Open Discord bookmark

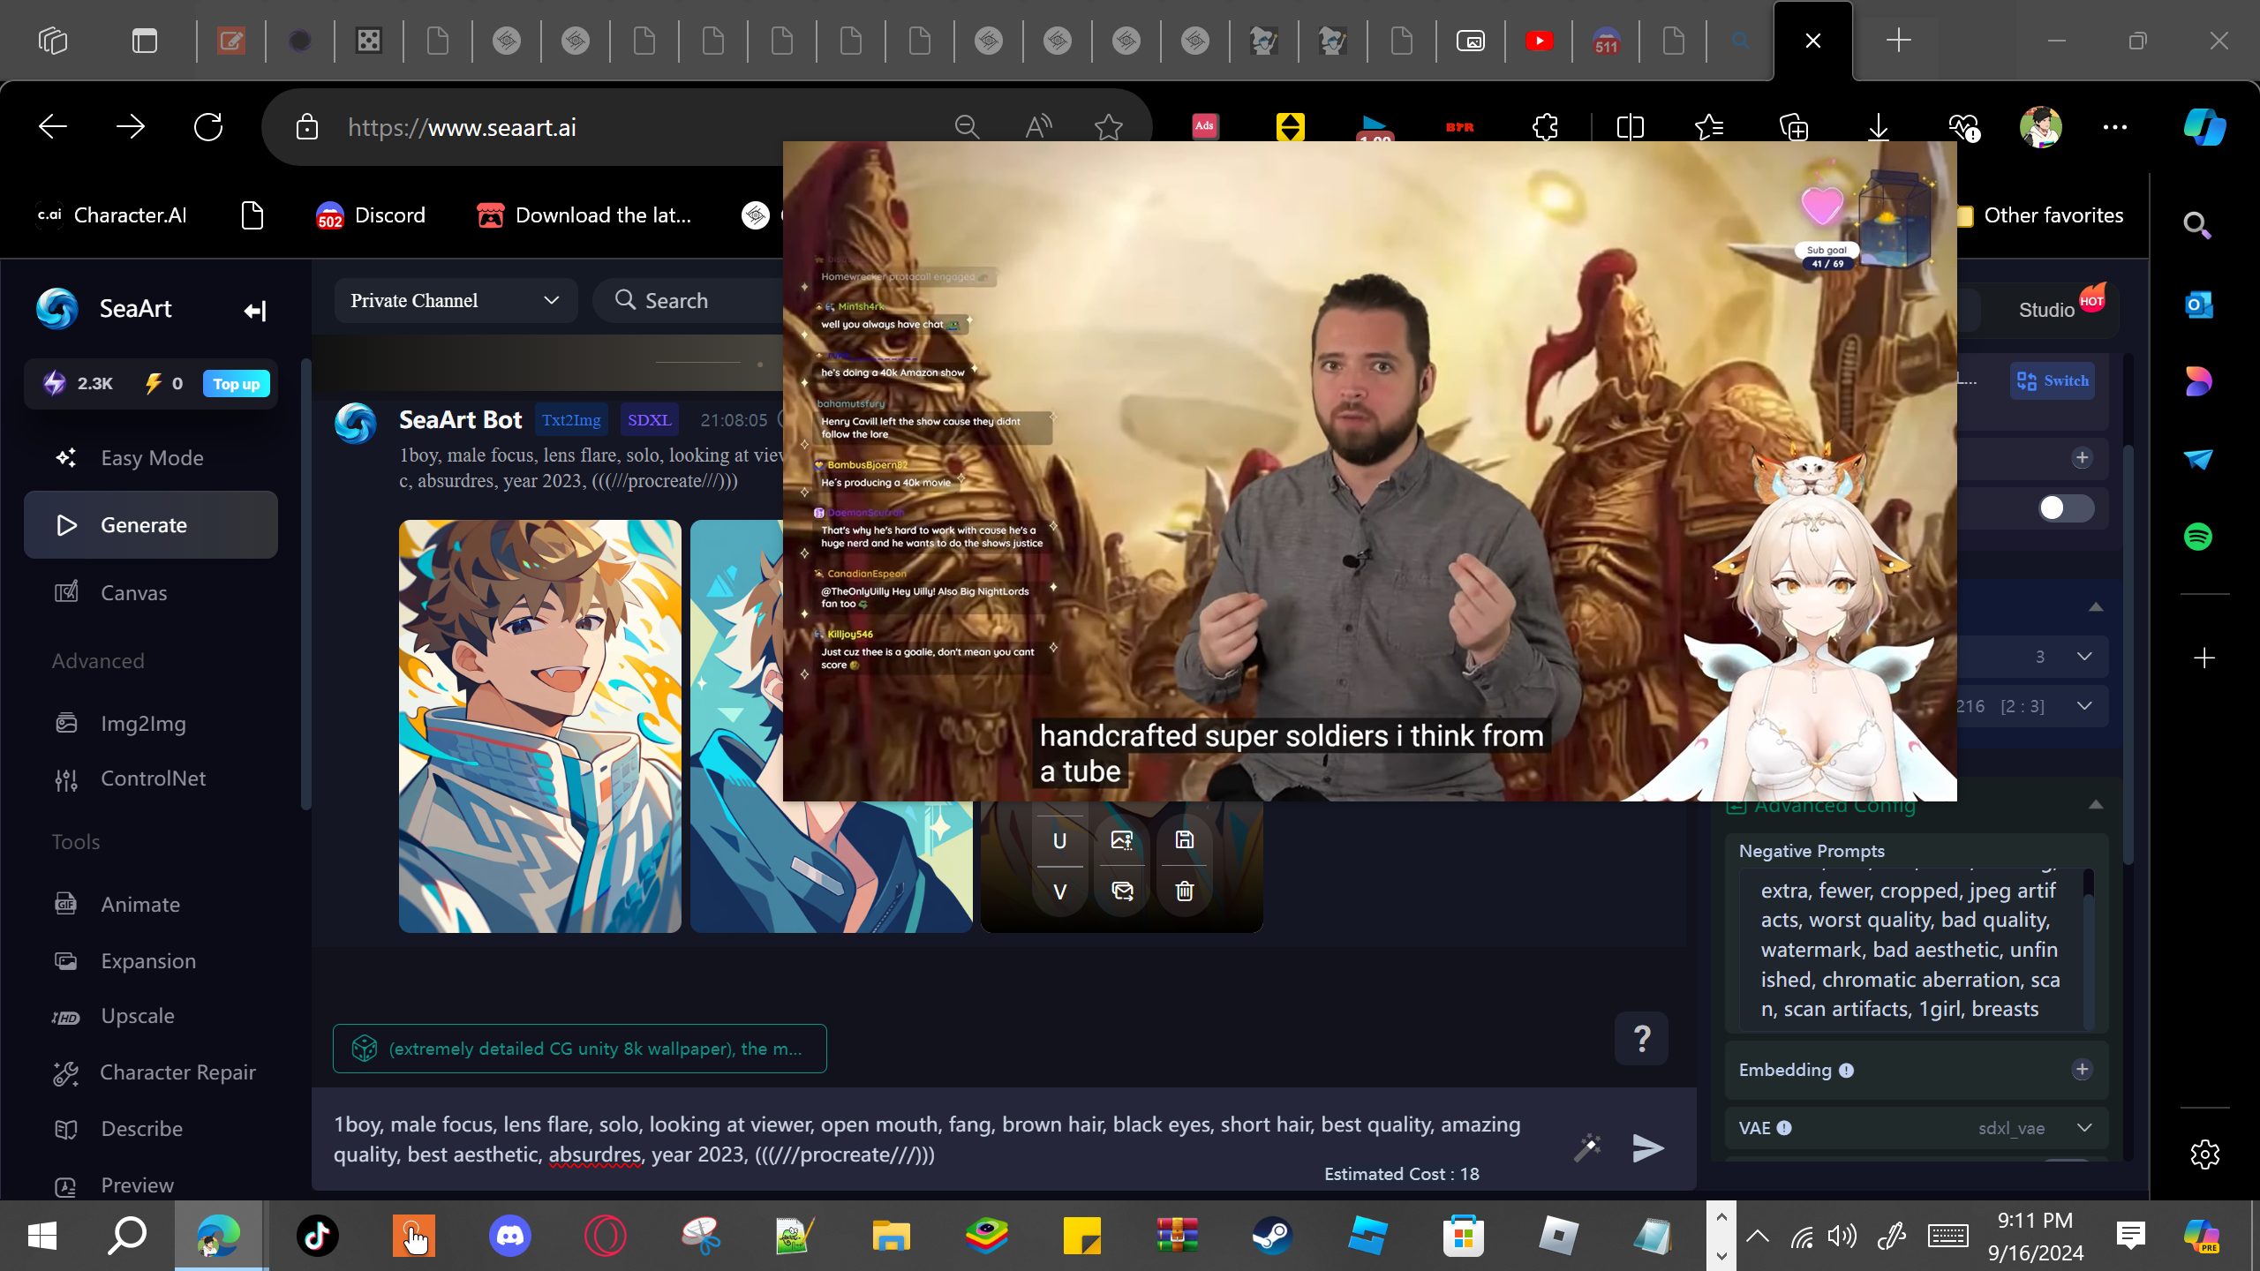371,215
